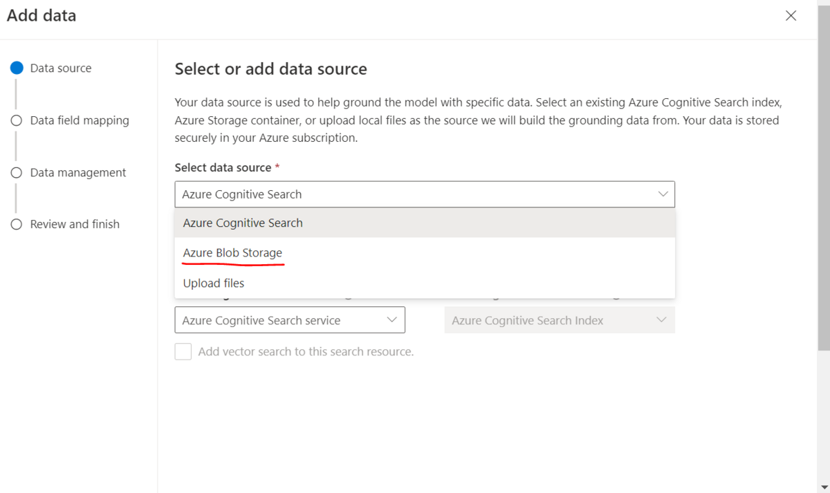Click the Review and finish step circle
This screenshot has height=493, width=830.
[17, 224]
